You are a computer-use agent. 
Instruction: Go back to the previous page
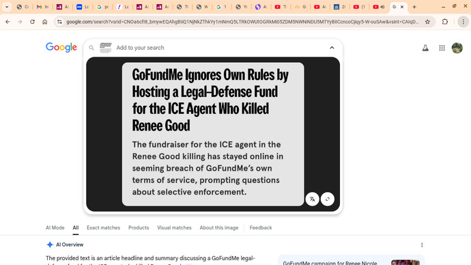(x=8, y=22)
